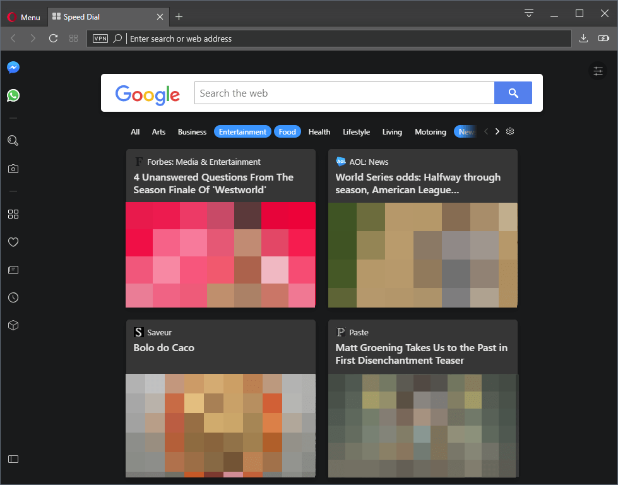Image resolution: width=618 pixels, height=485 pixels.
Task: Maximize the Opera window
Action: pyautogui.click(x=579, y=13)
